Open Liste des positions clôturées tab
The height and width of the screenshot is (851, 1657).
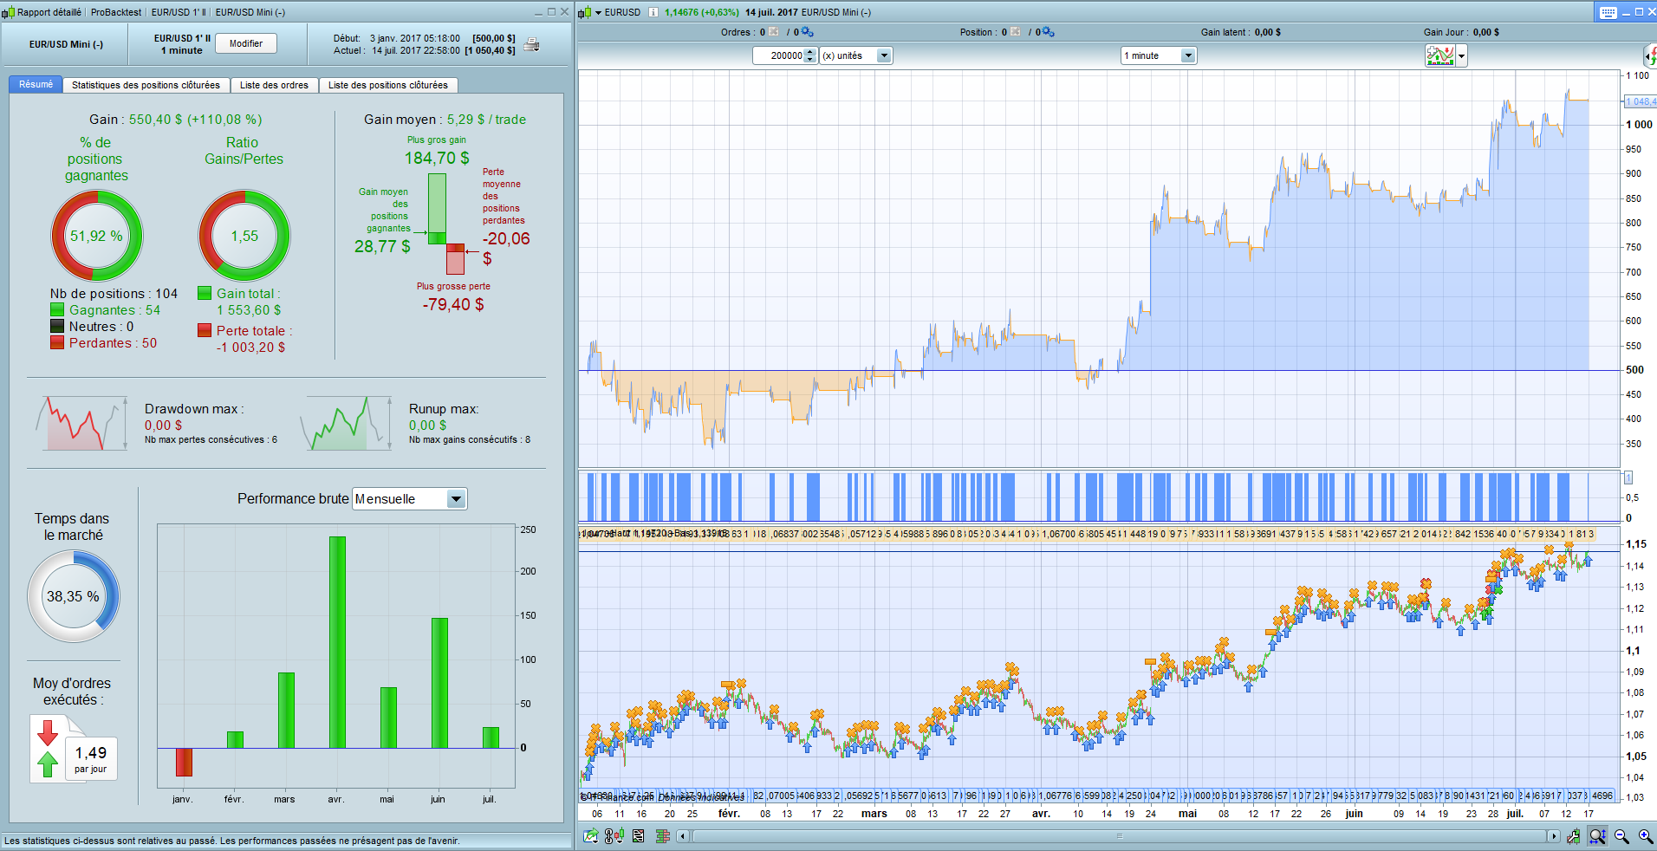coord(387,85)
